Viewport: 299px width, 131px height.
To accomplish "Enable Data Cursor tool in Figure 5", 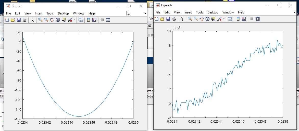I will [x=64, y=20].
